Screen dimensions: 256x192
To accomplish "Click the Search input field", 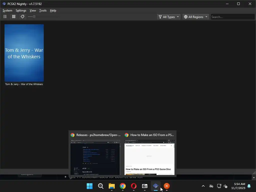I will (232, 17).
